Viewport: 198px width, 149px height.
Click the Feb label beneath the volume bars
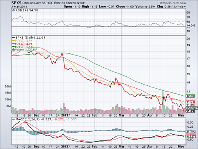tap(94, 115)
